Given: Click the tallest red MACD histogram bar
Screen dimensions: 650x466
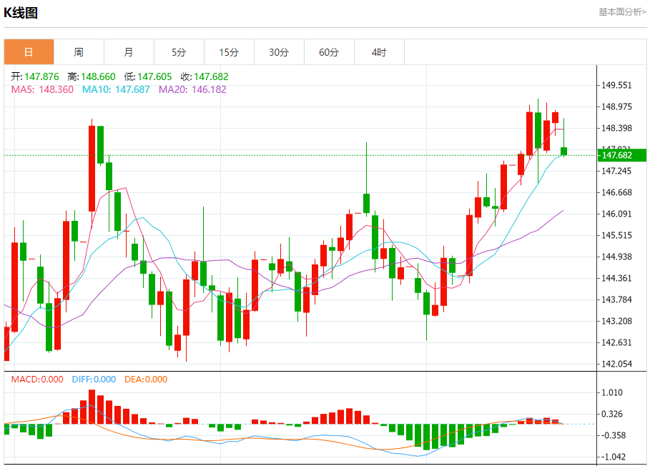Looking at the screenshot, I should (92, 407).
